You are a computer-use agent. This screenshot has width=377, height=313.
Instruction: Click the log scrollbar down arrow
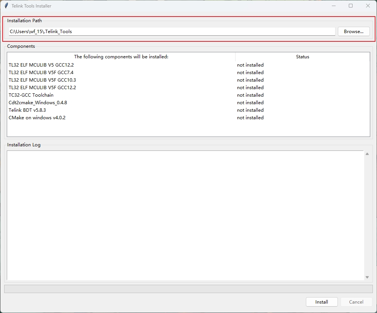click(x=367, y=277)
